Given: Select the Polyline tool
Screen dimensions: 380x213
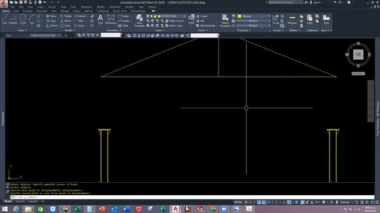Looking at the screenshot, I should tap(13, 19).
